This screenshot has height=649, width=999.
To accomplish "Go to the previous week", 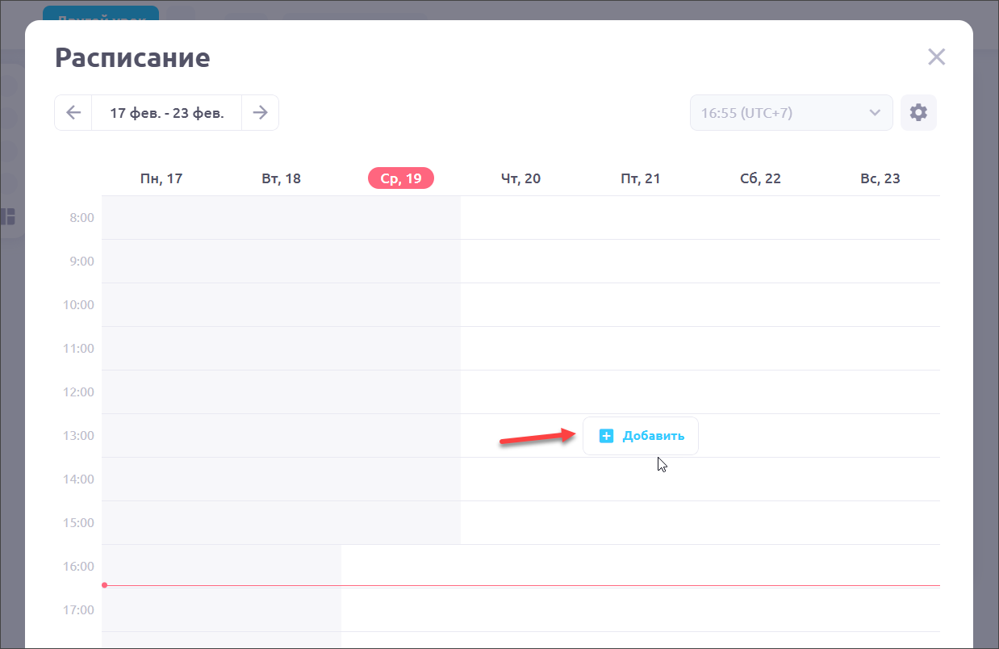I will 73,113.
